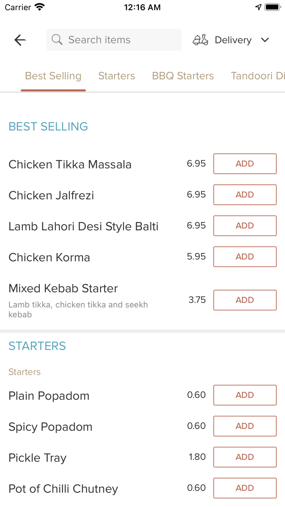Switch to the Starters tab

pos(116,76)
